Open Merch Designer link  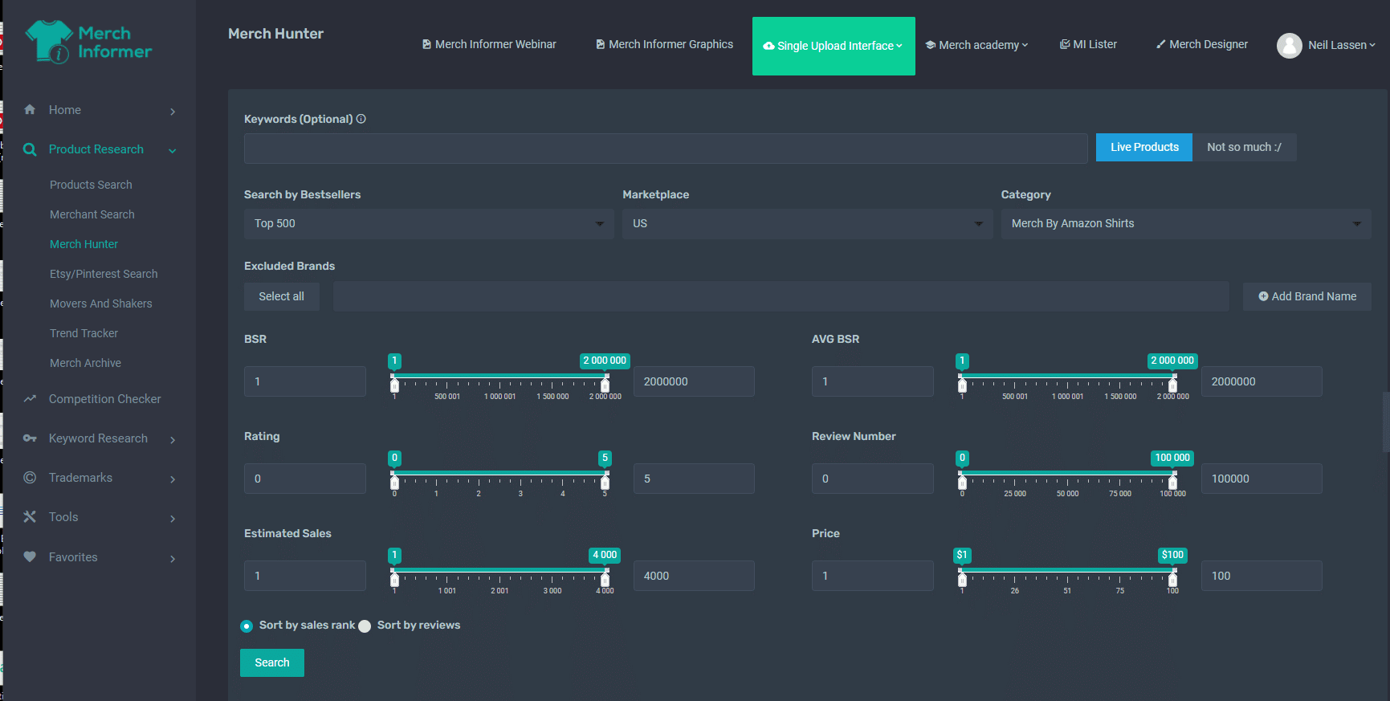(1202, 44)
